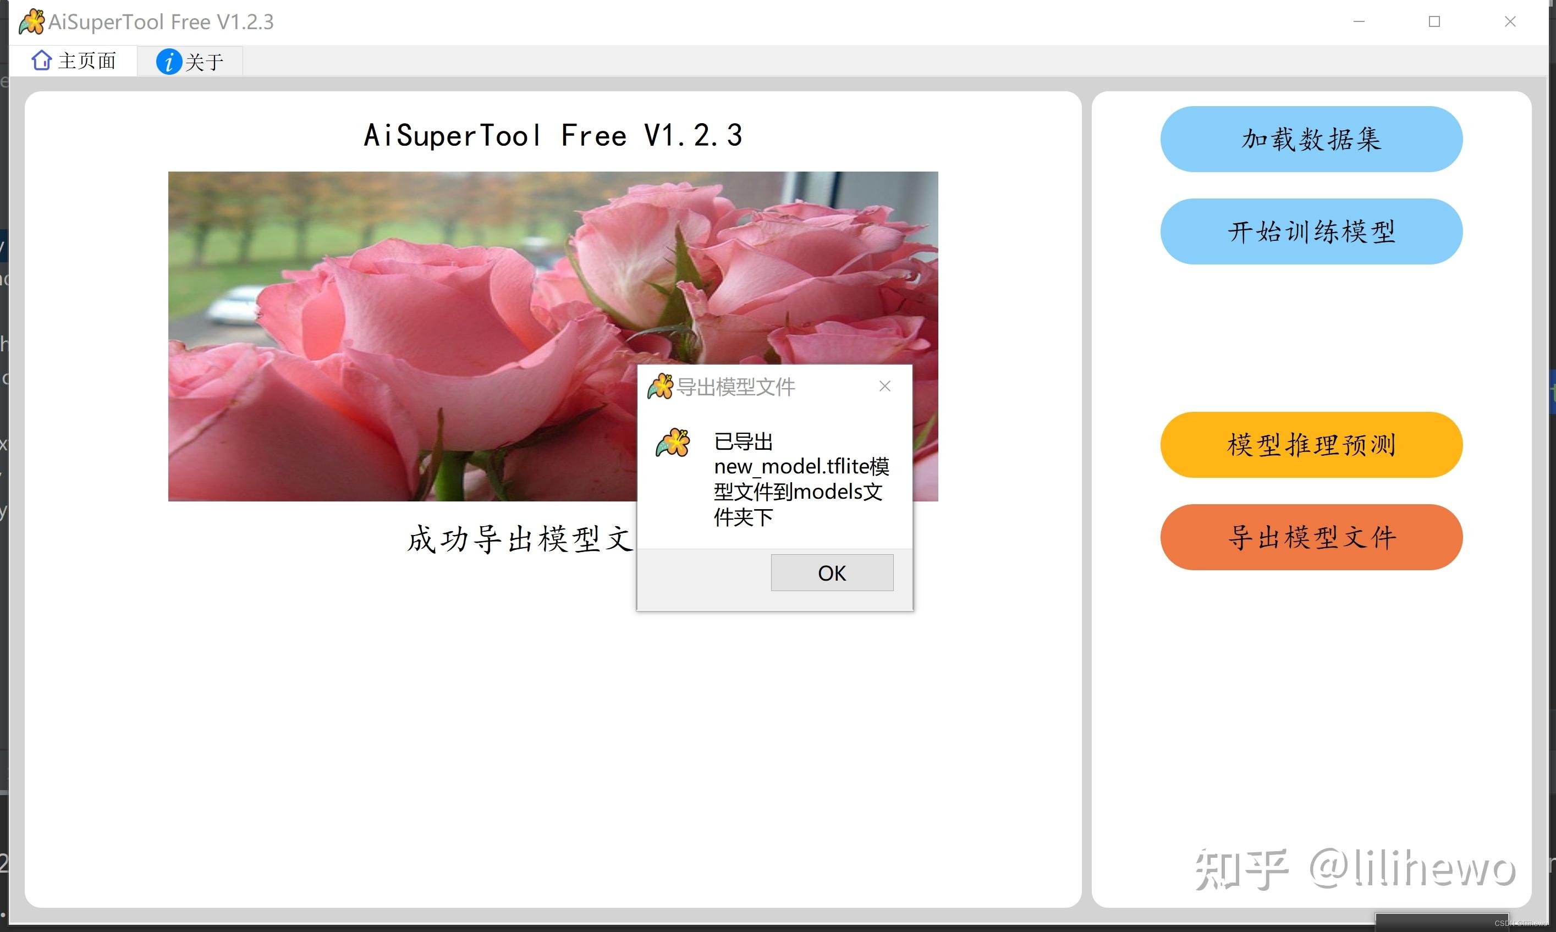Viewport: 1556px width, 932px height.
Task: Confirm export by clicking OK
Action: pyautogui.click(x=831, y=572)
